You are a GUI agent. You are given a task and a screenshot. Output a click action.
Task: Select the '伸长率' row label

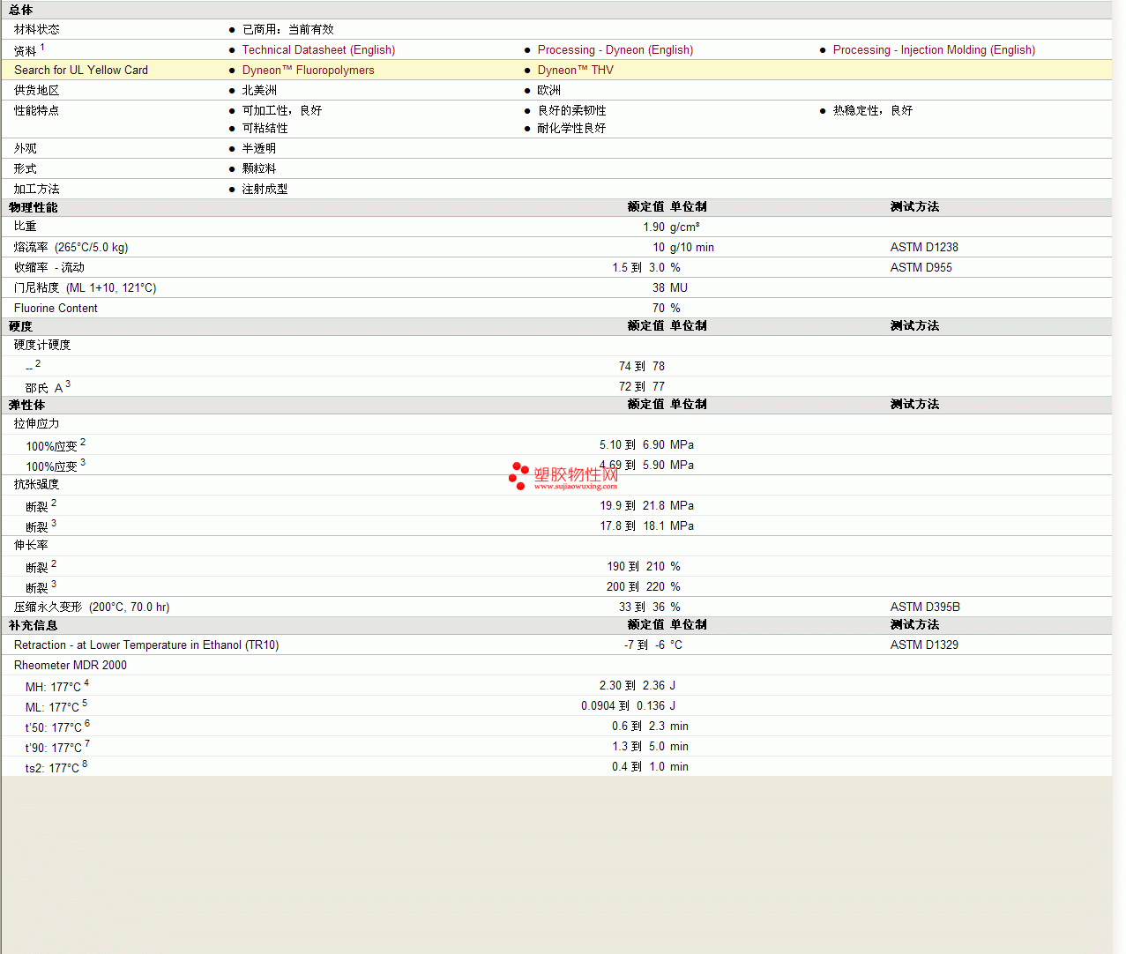coord(31,546)
